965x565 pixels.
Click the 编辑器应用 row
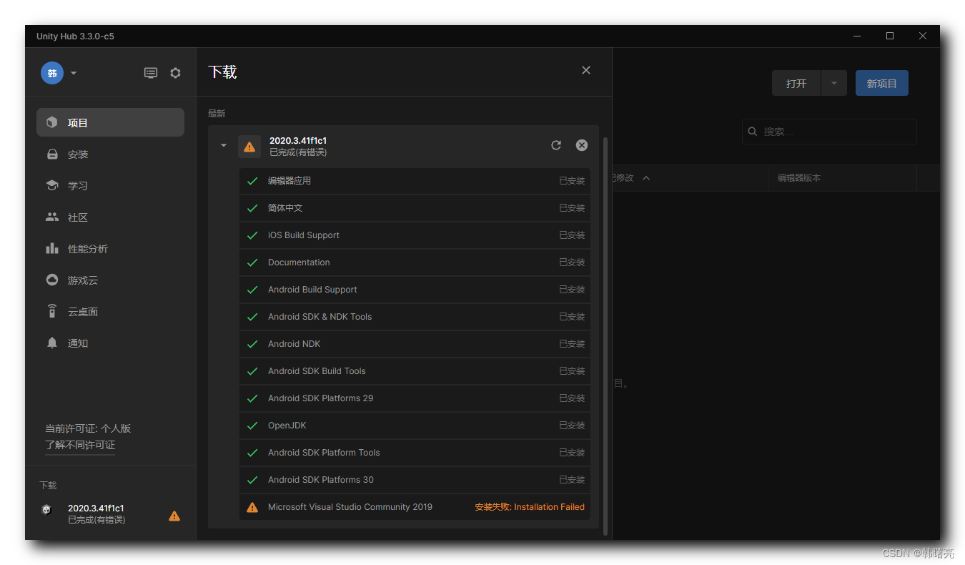[415, 181]
